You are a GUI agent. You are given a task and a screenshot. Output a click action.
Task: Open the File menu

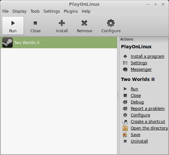6,11
